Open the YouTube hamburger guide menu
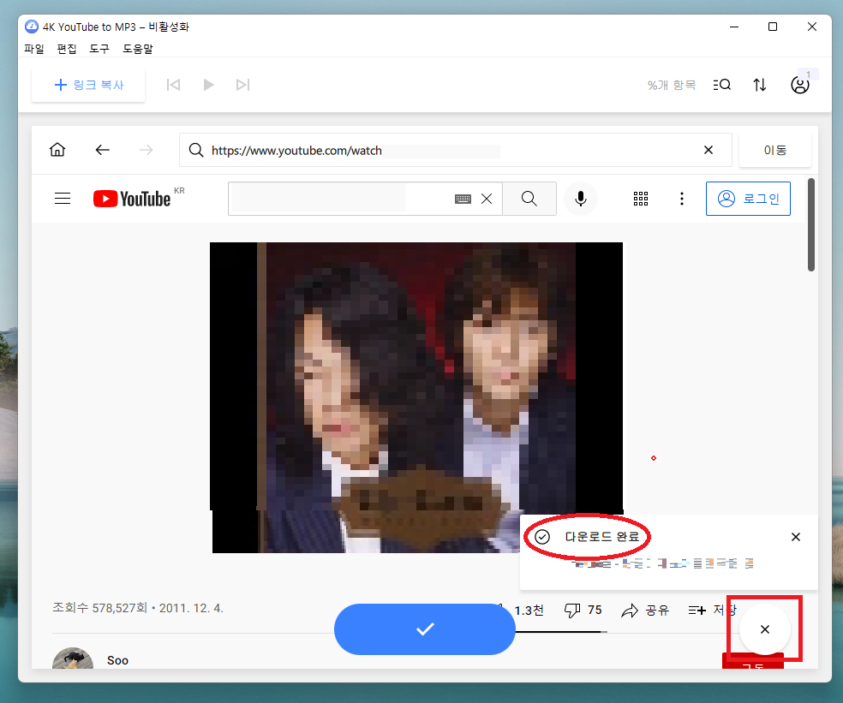 (63, 199)
